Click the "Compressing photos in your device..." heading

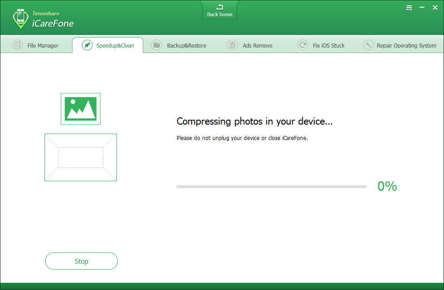coord(255,121)
